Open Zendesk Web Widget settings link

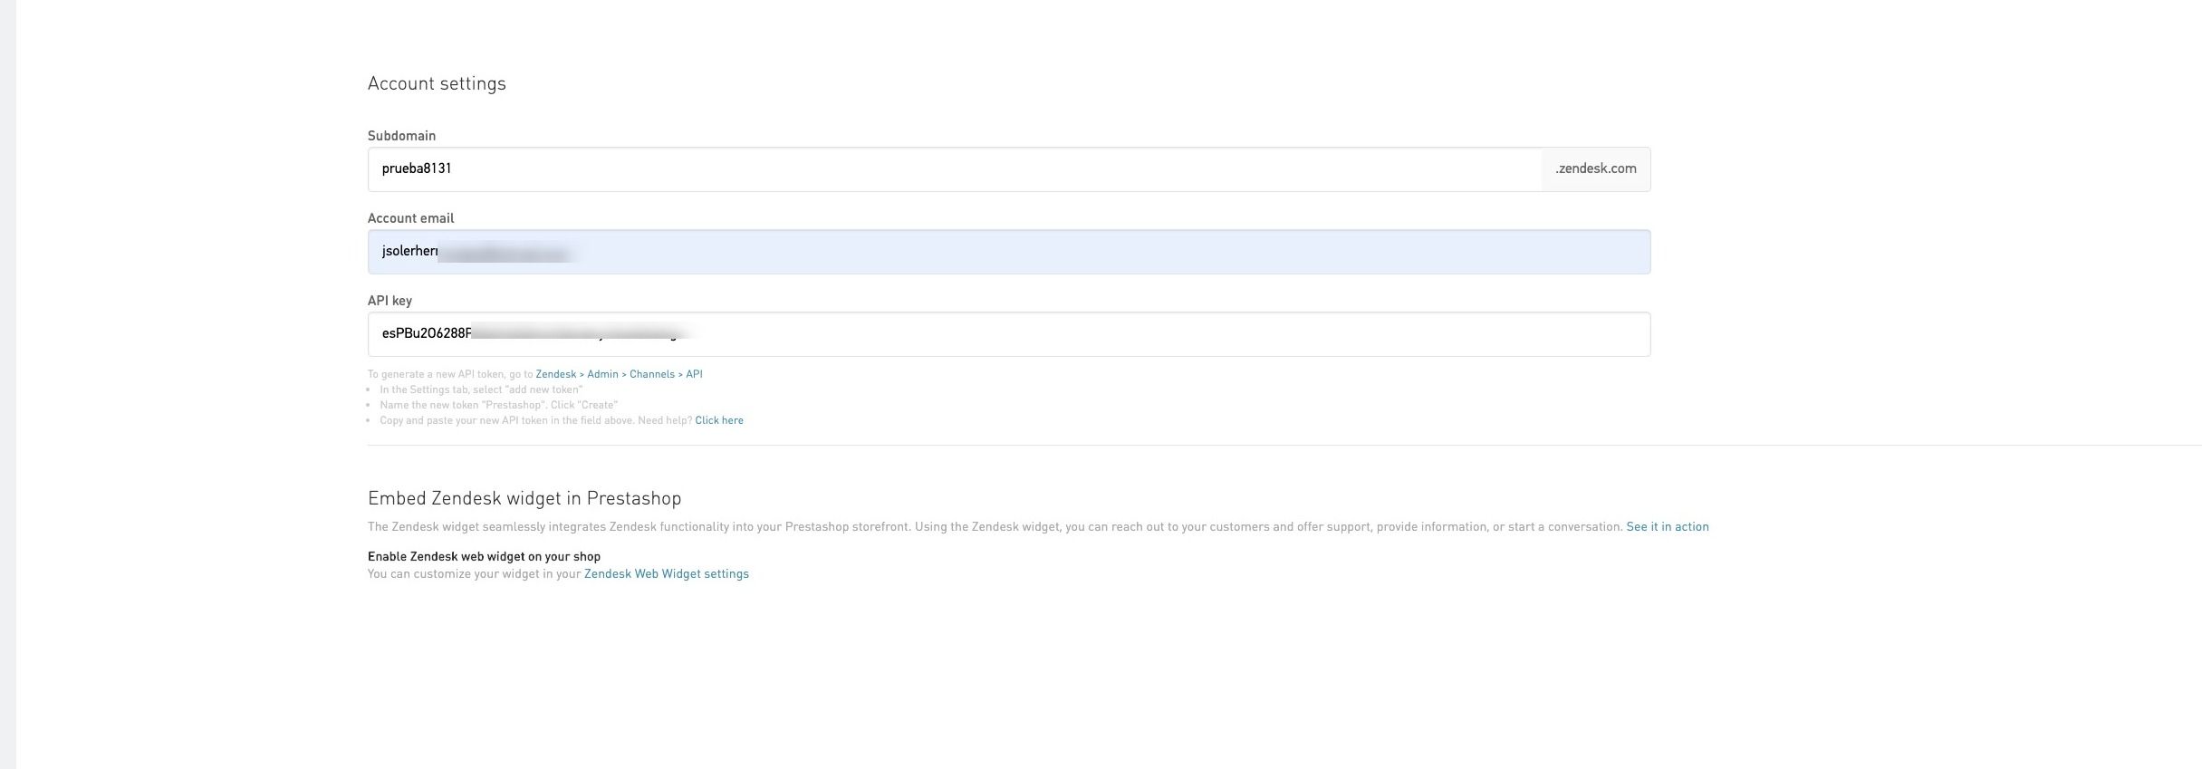pyautogui.click(x=667, y=574)
